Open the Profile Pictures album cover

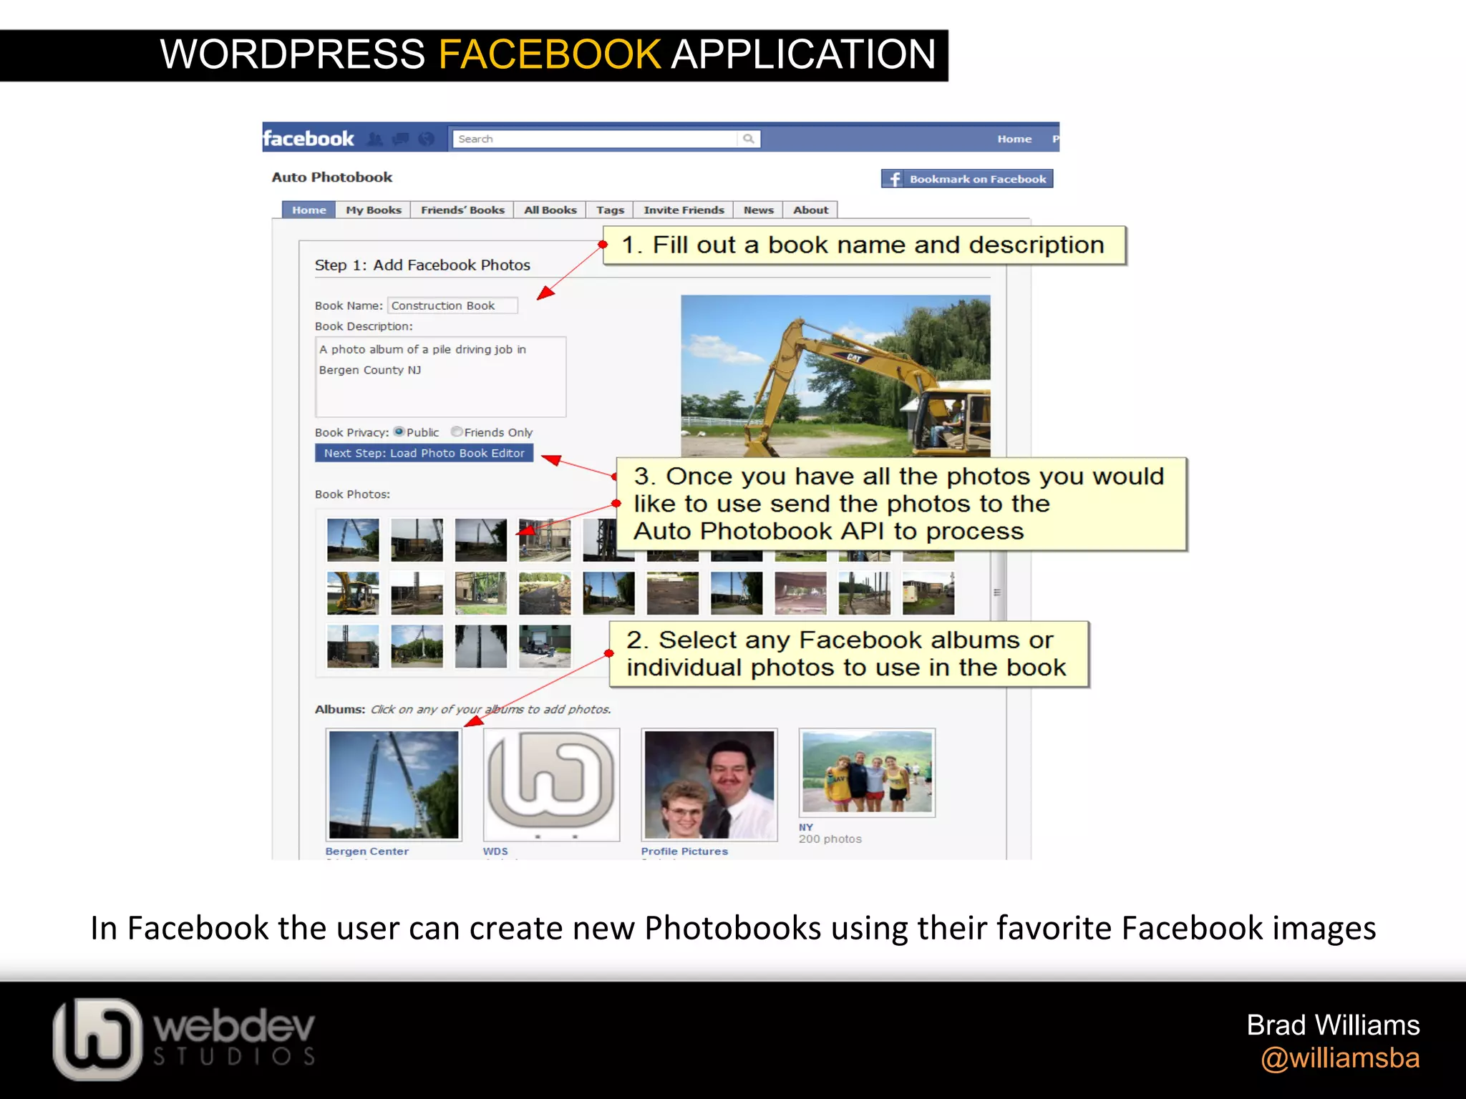pos(709,785)
